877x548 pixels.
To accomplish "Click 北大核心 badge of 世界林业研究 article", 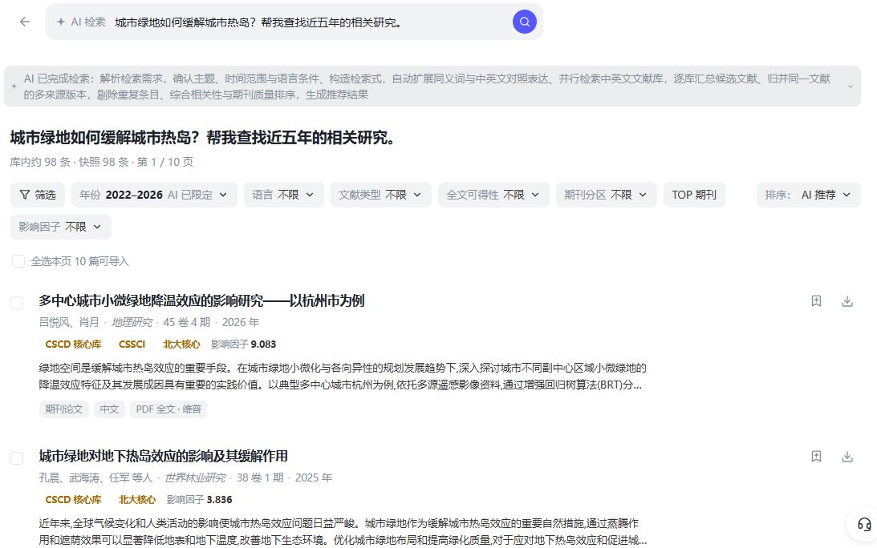I will (136, 499).
